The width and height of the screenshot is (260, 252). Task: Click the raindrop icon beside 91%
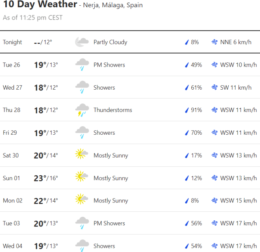pyautogui.click(x=187, y=110)
